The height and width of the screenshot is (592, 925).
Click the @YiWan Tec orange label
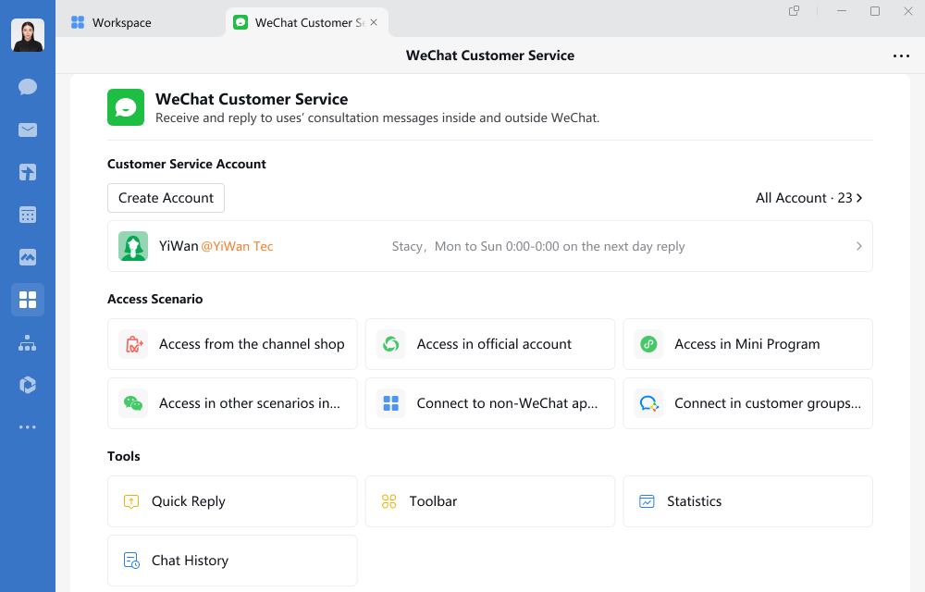pos(237,246)
